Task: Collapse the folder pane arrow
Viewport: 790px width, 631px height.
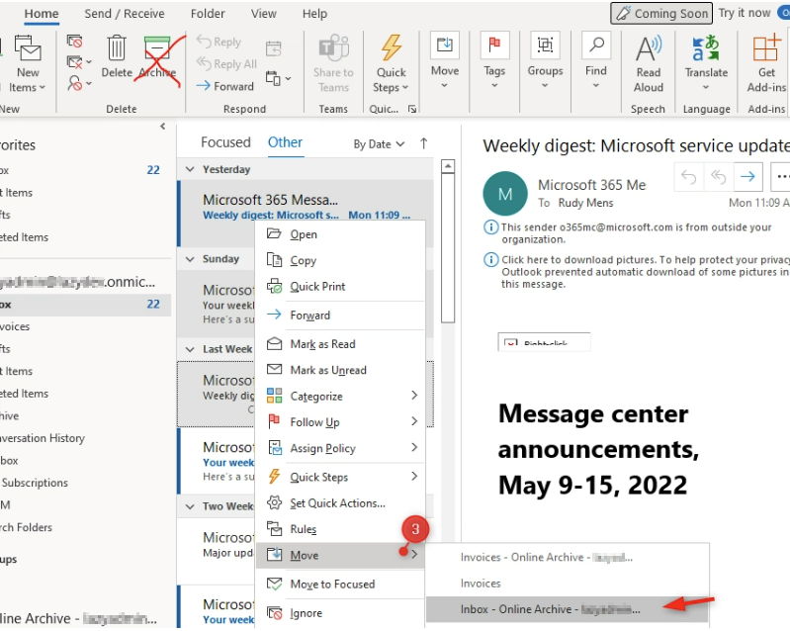Action: click(162, 127)
